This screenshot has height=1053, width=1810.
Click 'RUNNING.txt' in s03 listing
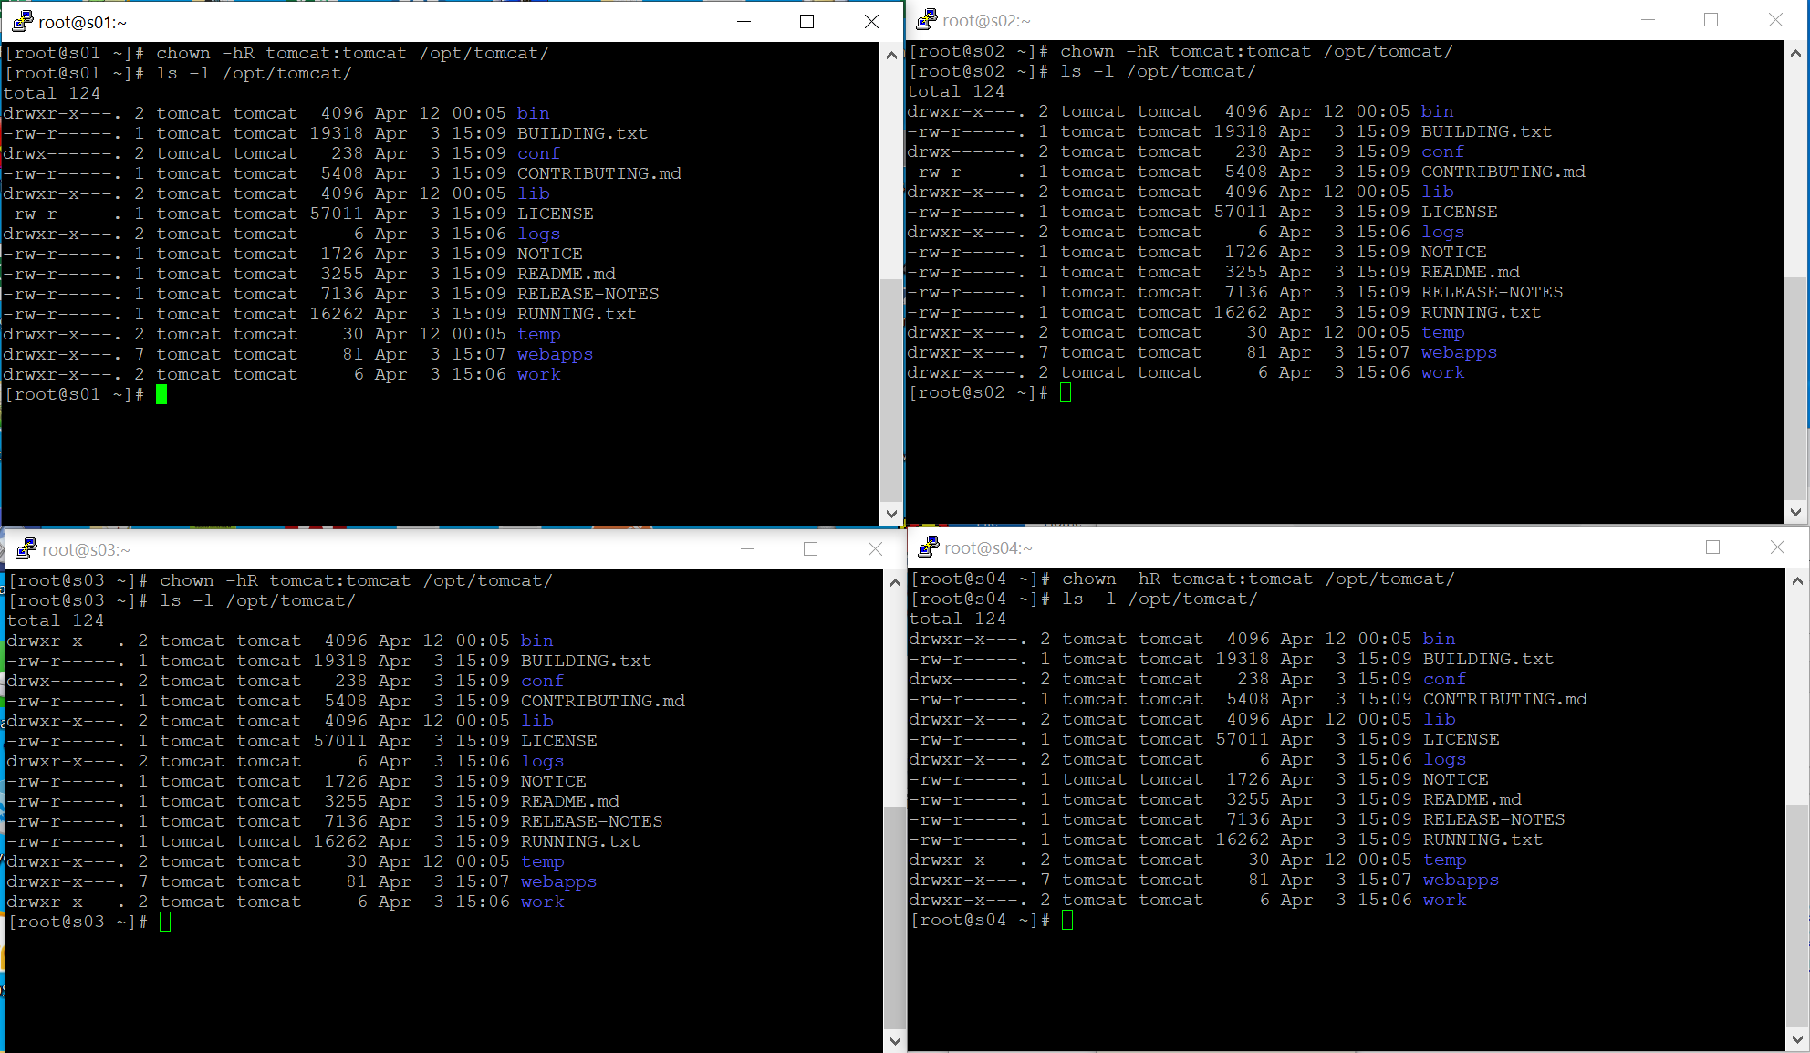(x=581, y=841)
